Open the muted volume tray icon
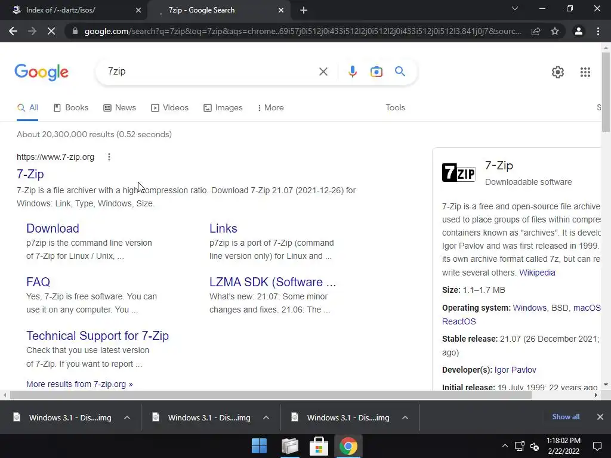 click(x=535, y=446)
